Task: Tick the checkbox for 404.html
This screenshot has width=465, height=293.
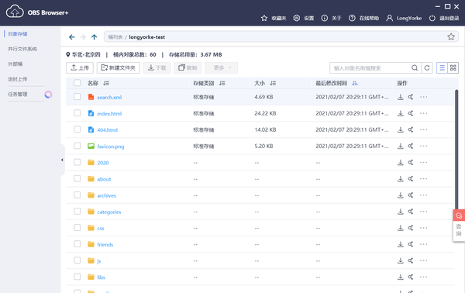Action: pyautogui.click(x=77, y=129)
